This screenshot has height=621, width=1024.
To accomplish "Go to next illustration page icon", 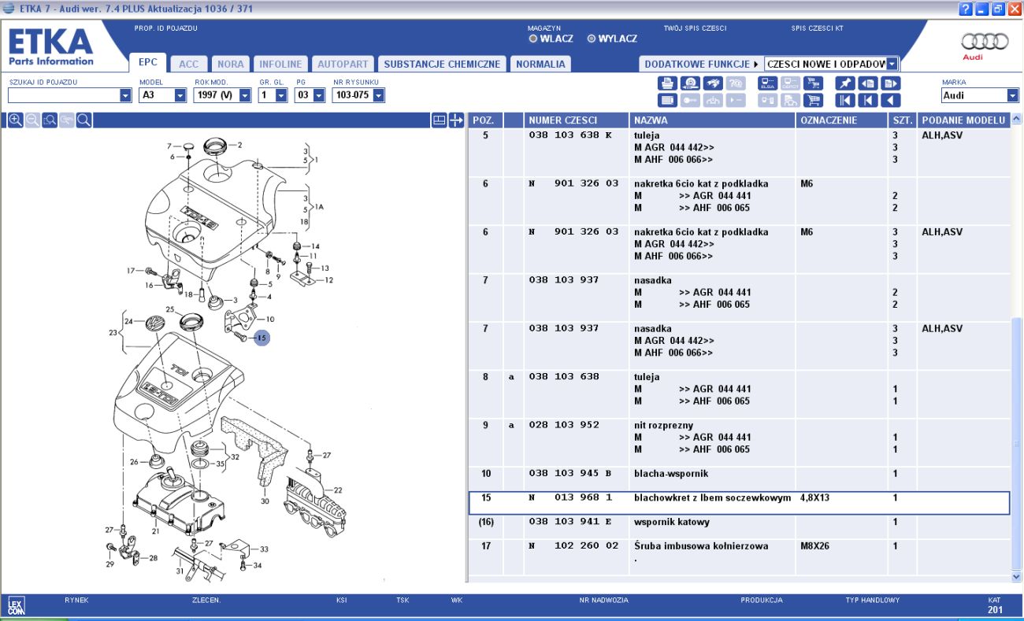I will pyautogui.click(x=891, y=83).
